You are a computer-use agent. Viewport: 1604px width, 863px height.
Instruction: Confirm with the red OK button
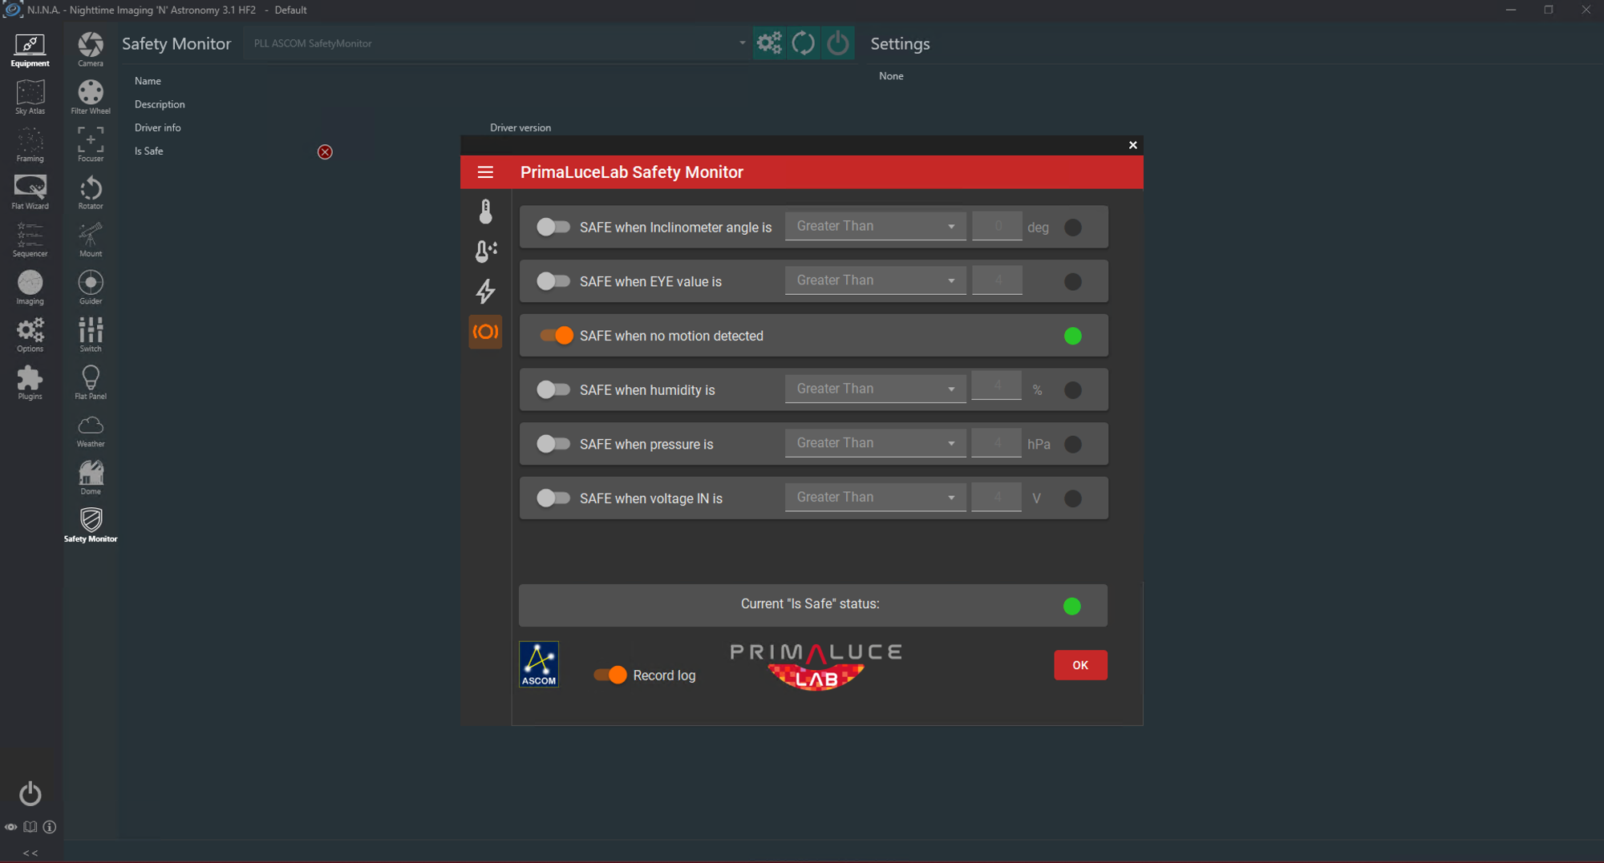[1080, 665]
